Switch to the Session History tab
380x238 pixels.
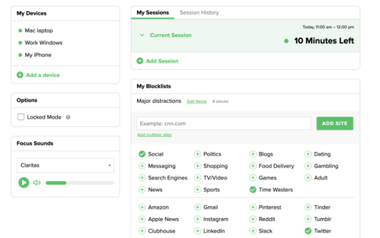point(199,13)
